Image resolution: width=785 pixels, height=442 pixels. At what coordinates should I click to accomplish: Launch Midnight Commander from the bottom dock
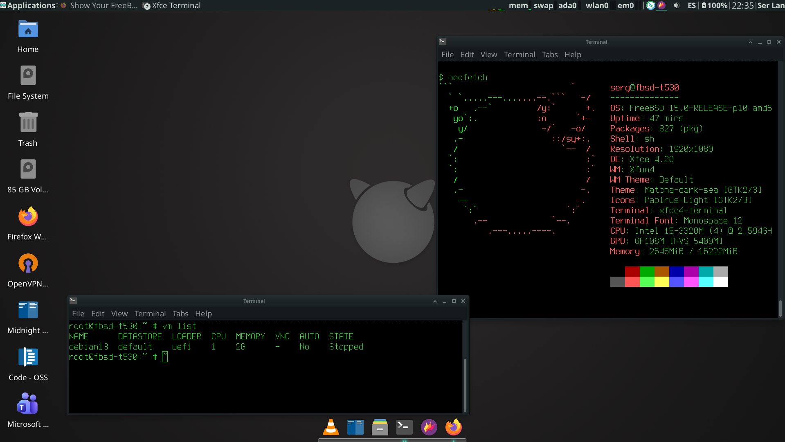[x=355, y=427]
